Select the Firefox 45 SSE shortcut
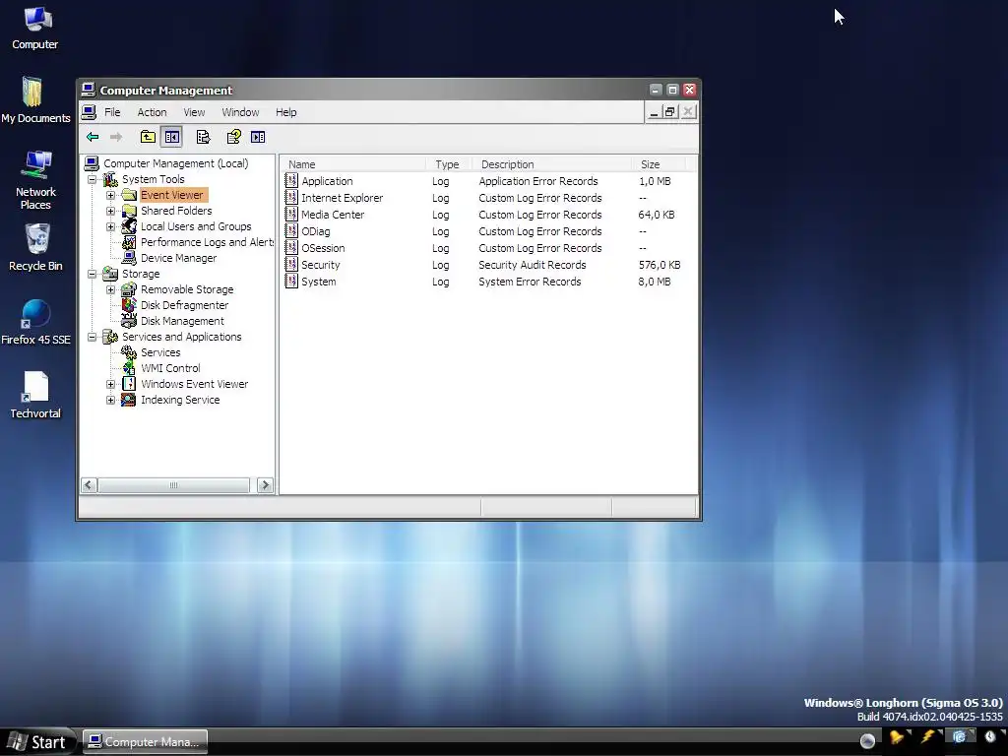1008x756 pixels. (x=35, y=322)
